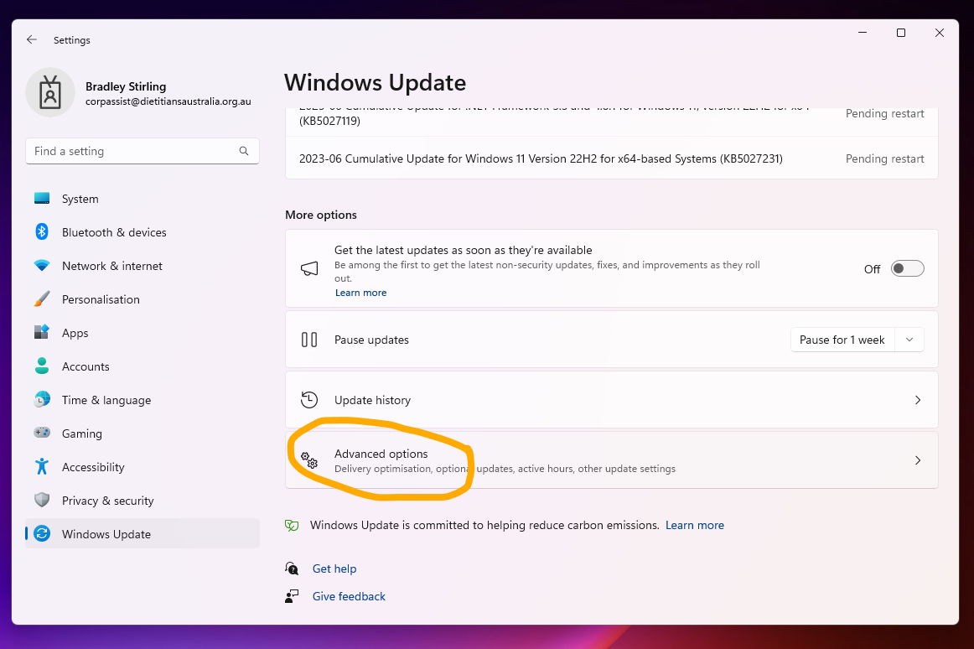Select Time & language in sidebar
Screen dimensions: 974x649
pyautogui.click(x=106, y=400)
